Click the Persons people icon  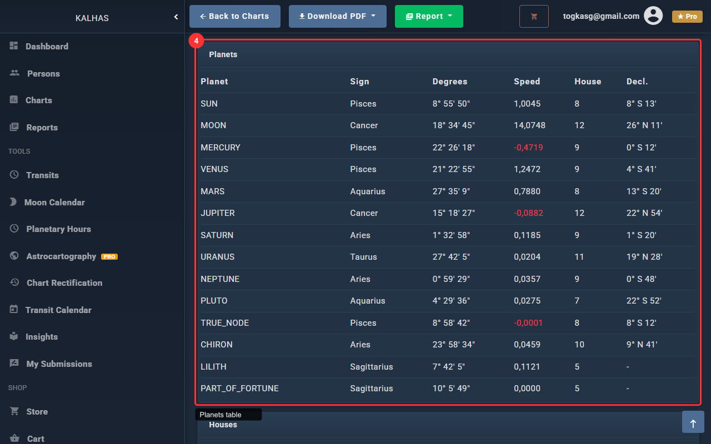point(14,73)
